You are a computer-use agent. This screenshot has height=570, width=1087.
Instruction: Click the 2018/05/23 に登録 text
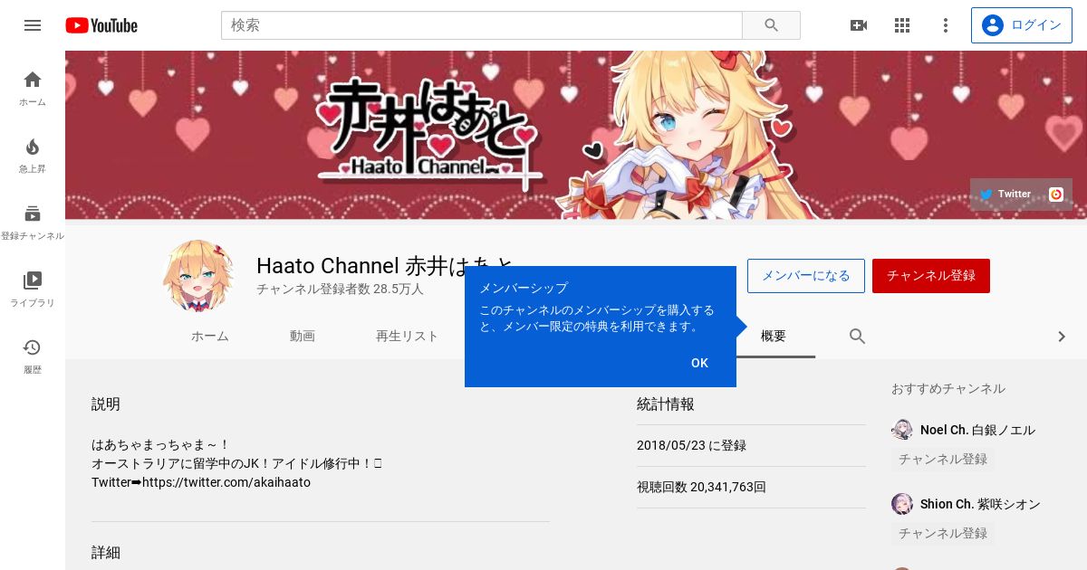tap(691, 445)
